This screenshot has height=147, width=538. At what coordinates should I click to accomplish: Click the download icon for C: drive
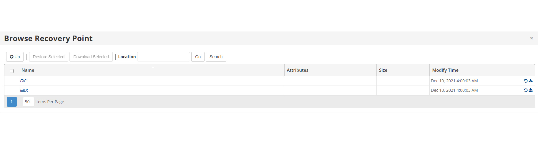click(x=531, y=81)
